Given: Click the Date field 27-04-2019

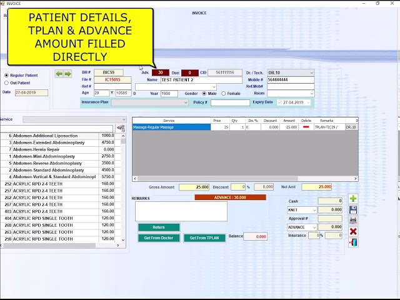Looking at the screenshot, I should 31,93.
